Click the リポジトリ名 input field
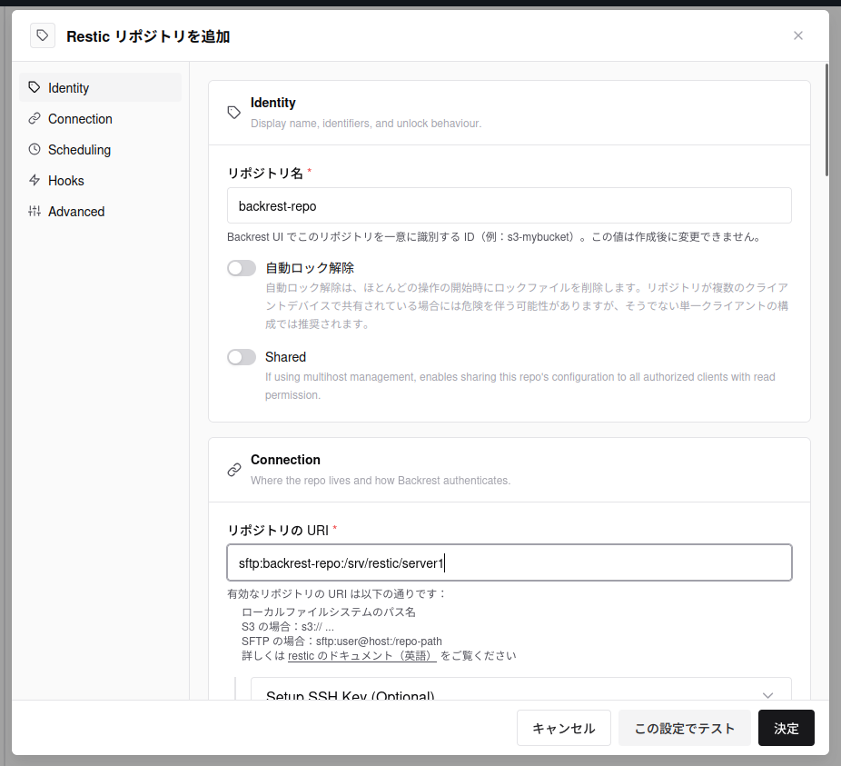The image size is (841, 766). (x=509, y=205)
